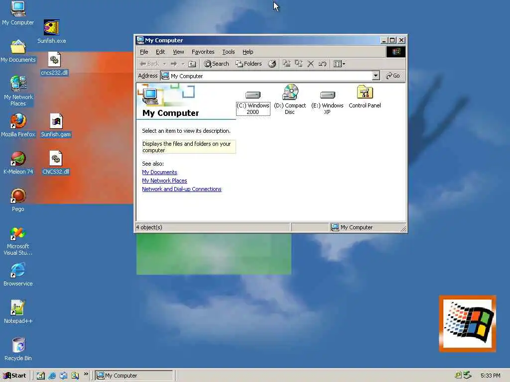Select the Pego desktop shortcut
Image resolution: width=510 pixels, height=382 pixels.
coord(18,200)
